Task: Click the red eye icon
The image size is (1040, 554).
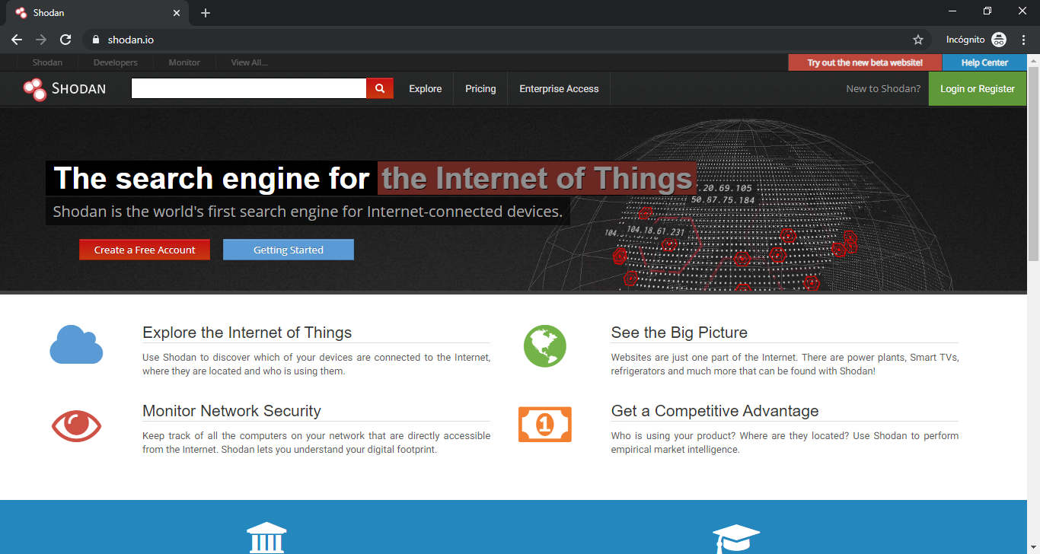Action: tap(76, 426)
